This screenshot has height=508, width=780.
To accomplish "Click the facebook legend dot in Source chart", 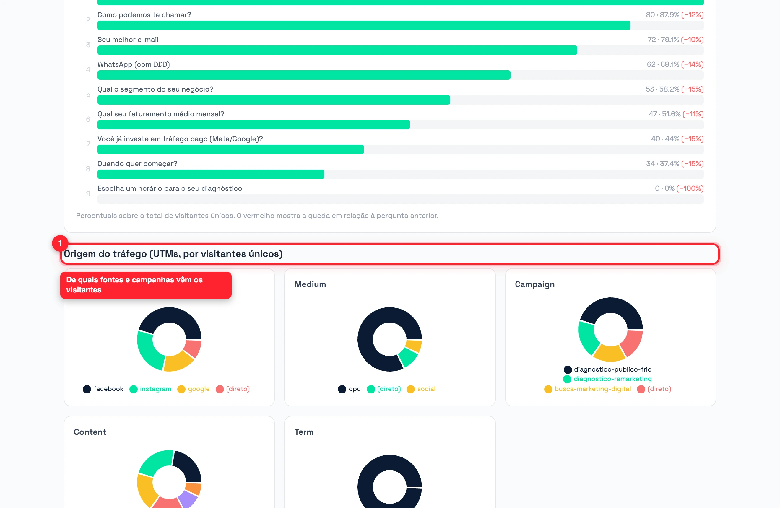I will click(x=87, y=389).
